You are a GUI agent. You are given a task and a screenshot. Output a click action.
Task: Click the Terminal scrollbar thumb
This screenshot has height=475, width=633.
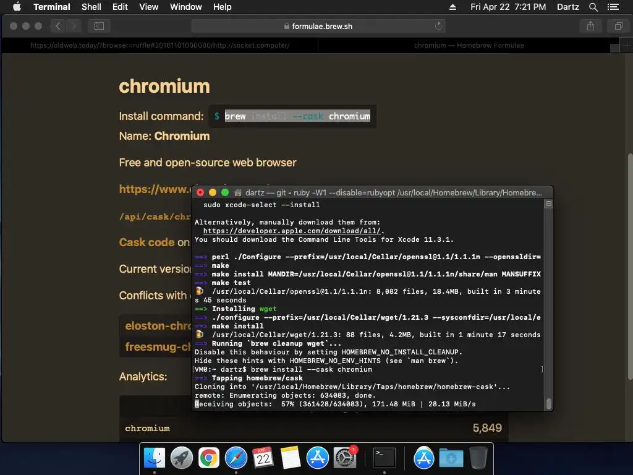tap(549, 404)
